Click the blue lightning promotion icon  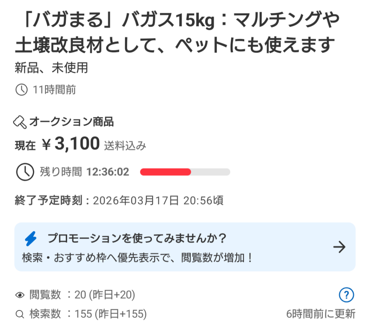31,239
